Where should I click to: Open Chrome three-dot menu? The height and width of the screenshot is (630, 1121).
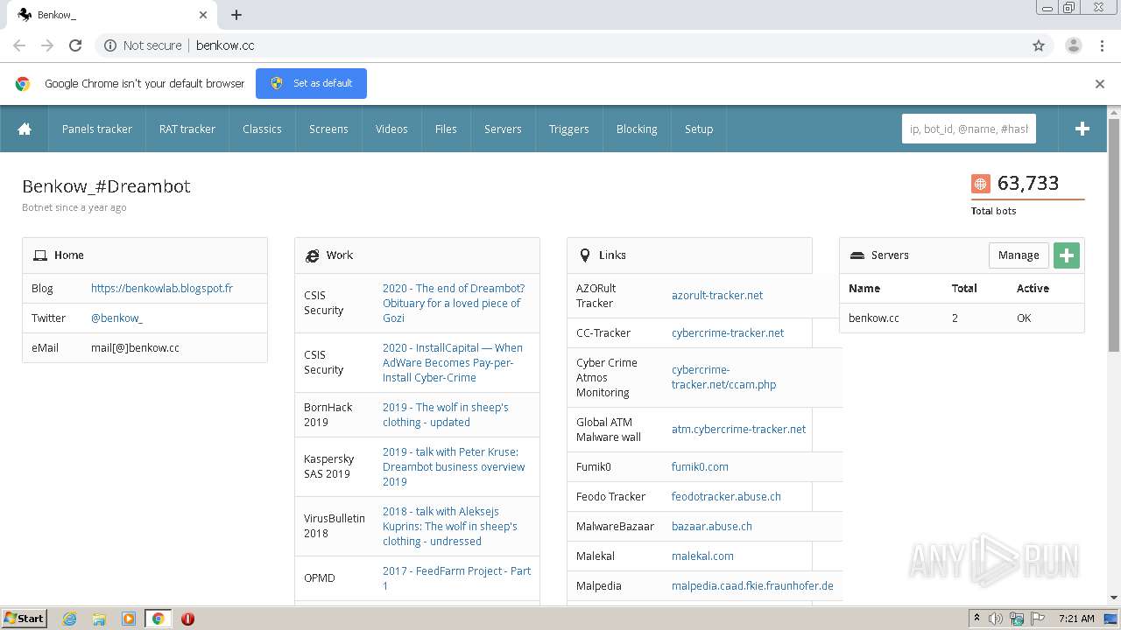click(x=1102, y=45)
